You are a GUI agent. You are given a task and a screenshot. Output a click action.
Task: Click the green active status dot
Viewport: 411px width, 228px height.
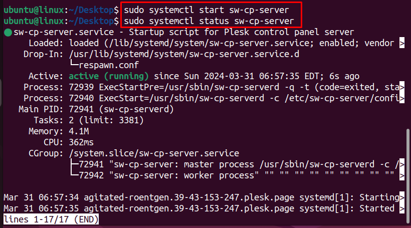pyautogui.click(x=8, y=33)
